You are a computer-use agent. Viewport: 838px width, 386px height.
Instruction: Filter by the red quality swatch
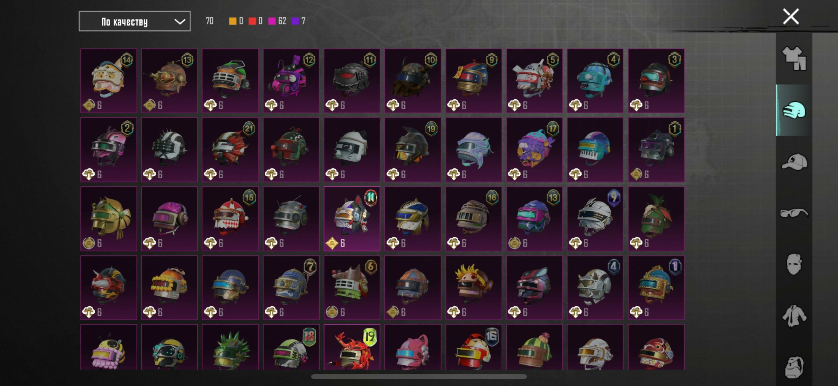click(252, 21)
